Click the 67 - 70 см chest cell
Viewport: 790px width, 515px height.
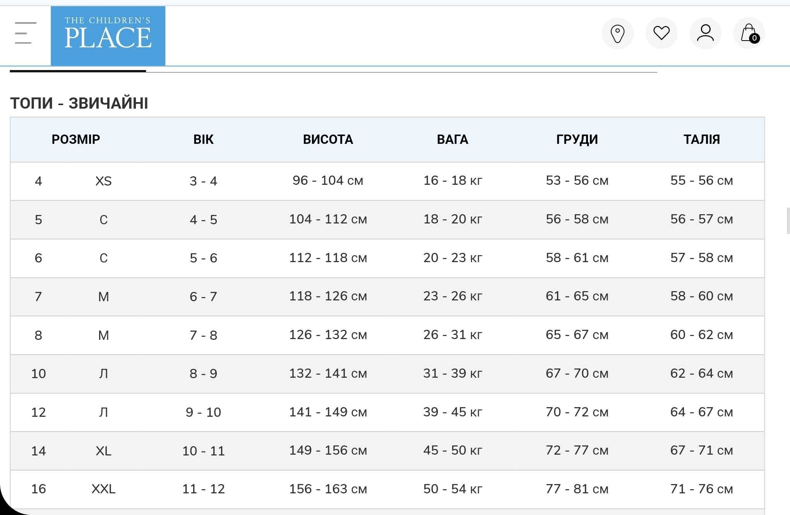pyautogui.click(x=577, y=373)
